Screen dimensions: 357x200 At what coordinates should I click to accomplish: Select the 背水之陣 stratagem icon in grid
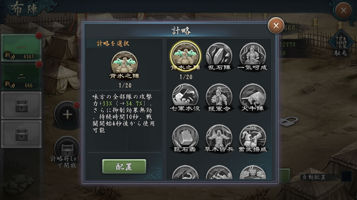click(185, 55)
